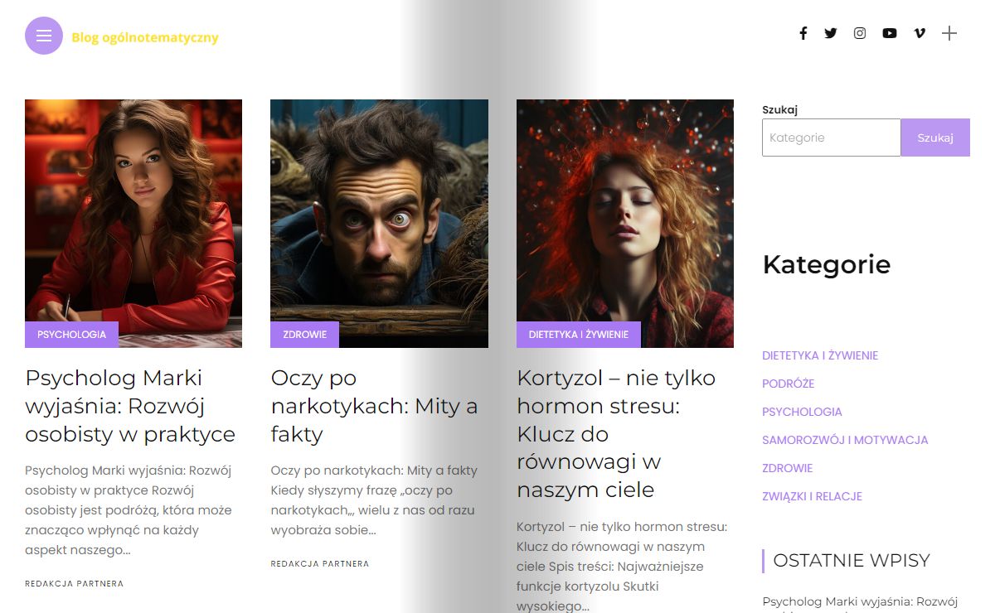995x613 pixels.
Task: Click the purple Szukaj button
Action: point(935,138)
